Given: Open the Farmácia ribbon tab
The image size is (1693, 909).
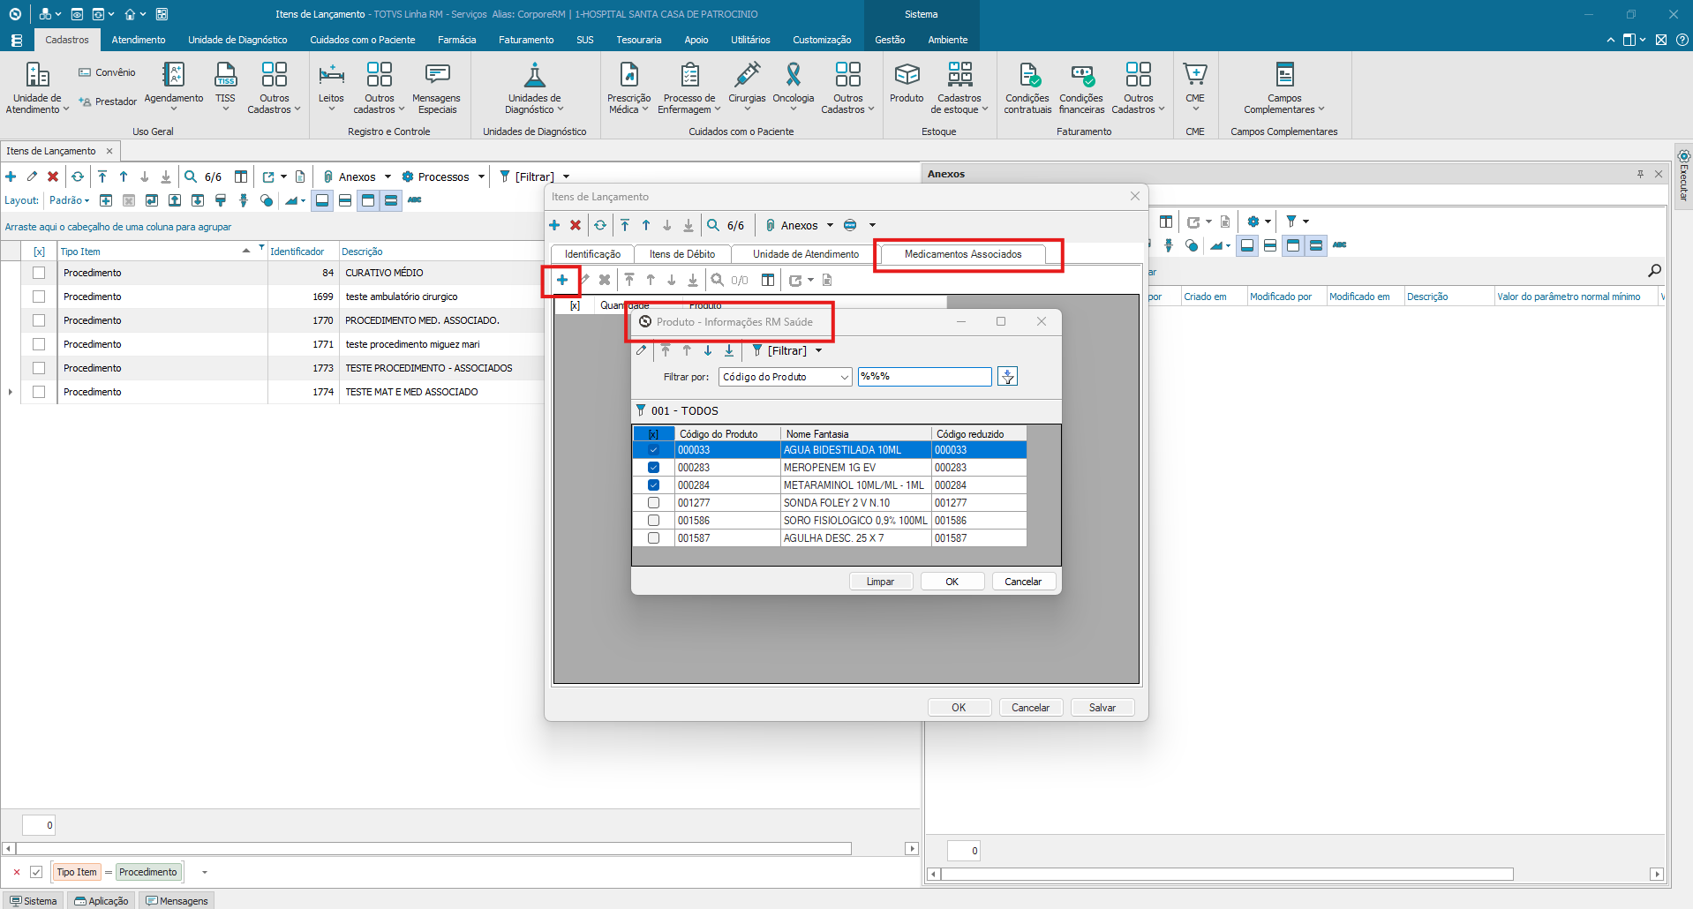Looking at the screenshot, I should (456, 40).
